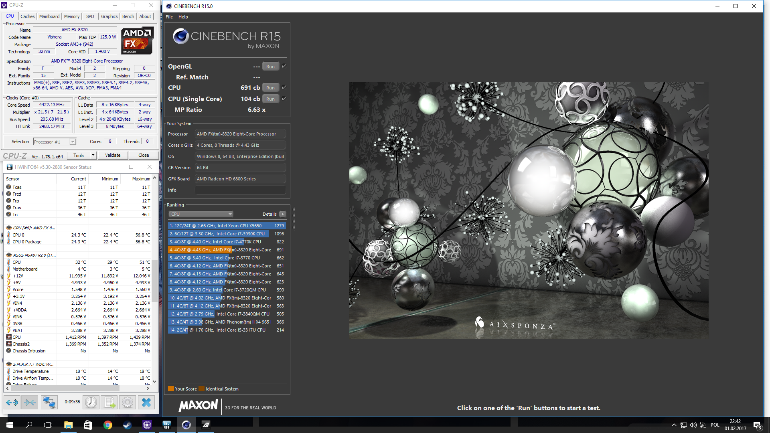
Task: Collapse S.M.A.R.T. WDC sensor group
Action: (x=9, y=364)
